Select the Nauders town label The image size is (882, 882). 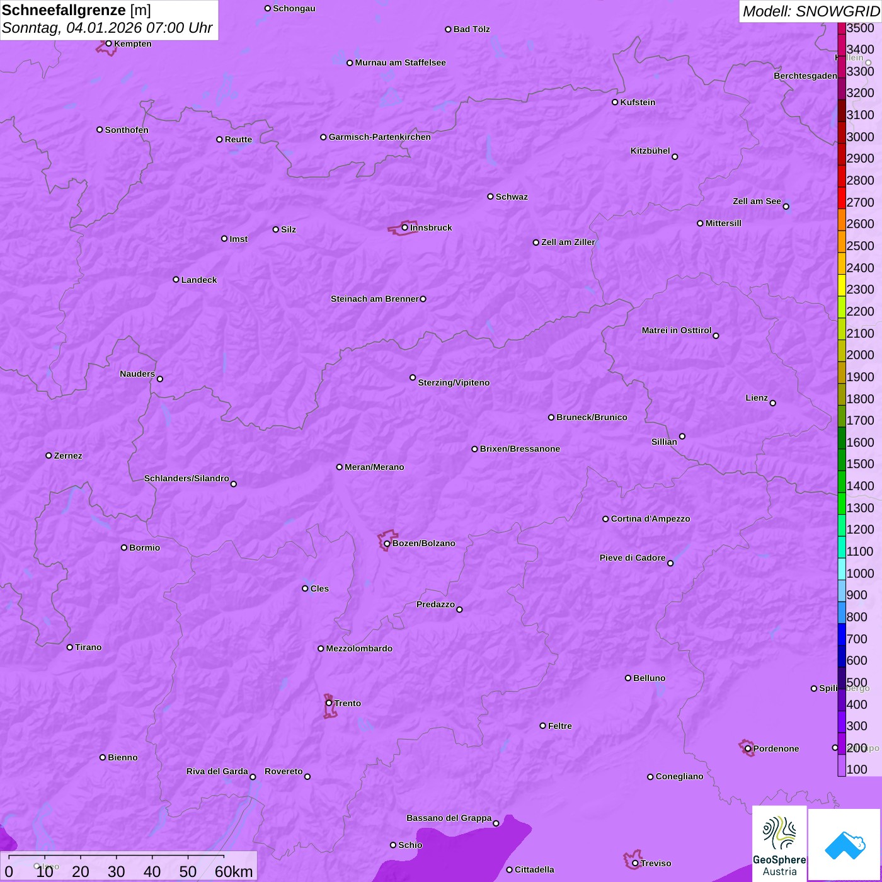(x=137, y=374)
